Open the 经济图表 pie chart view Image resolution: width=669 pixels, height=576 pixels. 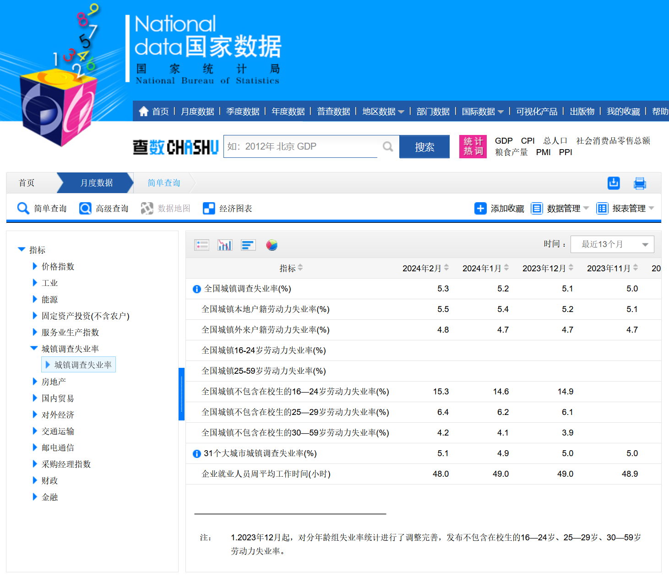click(272, 245)
